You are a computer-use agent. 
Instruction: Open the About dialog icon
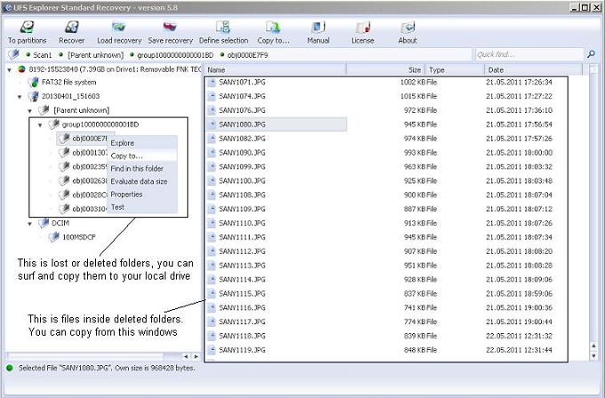pyautogui.click(x=408, y=28)
